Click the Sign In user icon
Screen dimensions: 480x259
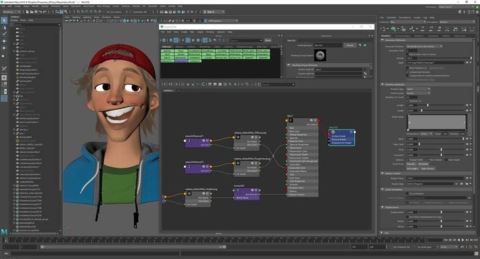tap(204, 12)
